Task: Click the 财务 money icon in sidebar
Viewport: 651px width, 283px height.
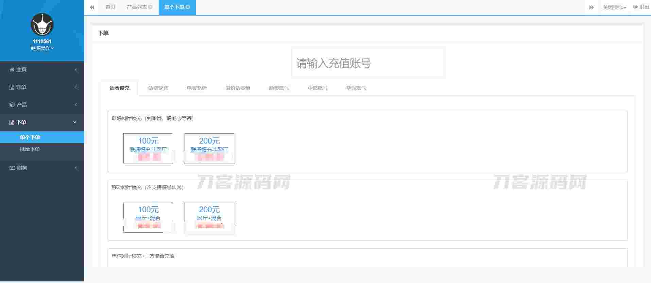Action: [x=12, y=168]
